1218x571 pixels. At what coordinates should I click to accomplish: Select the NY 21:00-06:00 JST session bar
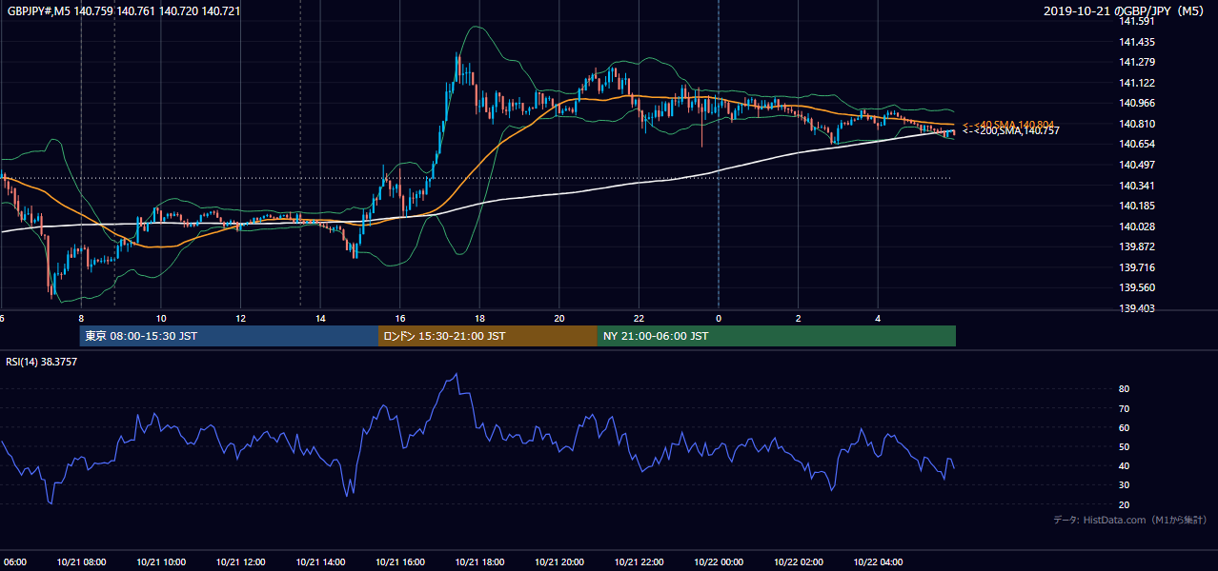777,336
